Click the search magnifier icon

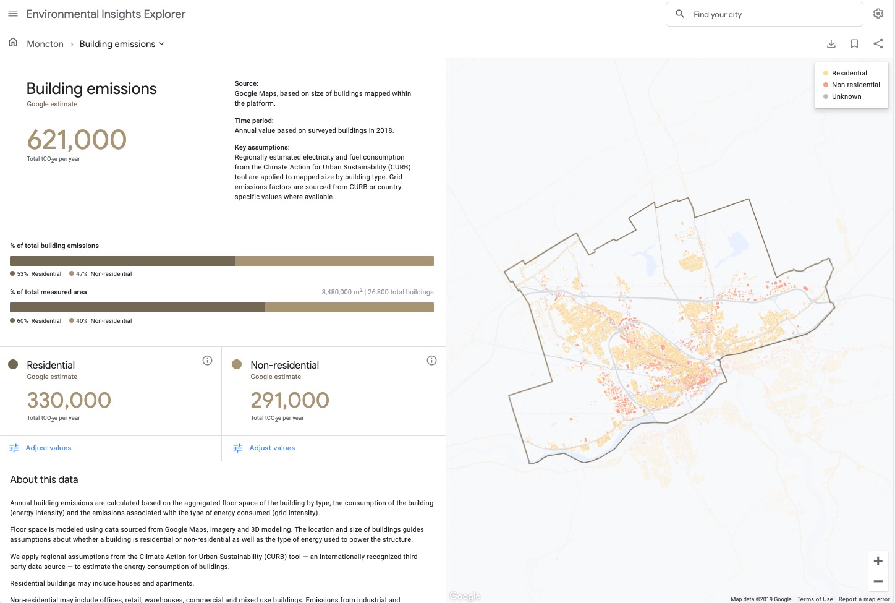click(680, 14)
